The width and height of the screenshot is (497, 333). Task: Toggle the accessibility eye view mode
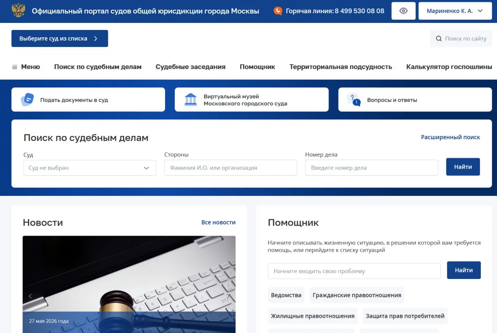403,11
